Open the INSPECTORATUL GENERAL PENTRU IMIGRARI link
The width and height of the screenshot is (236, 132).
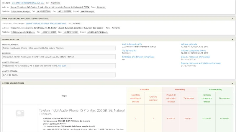click(46, 24)
